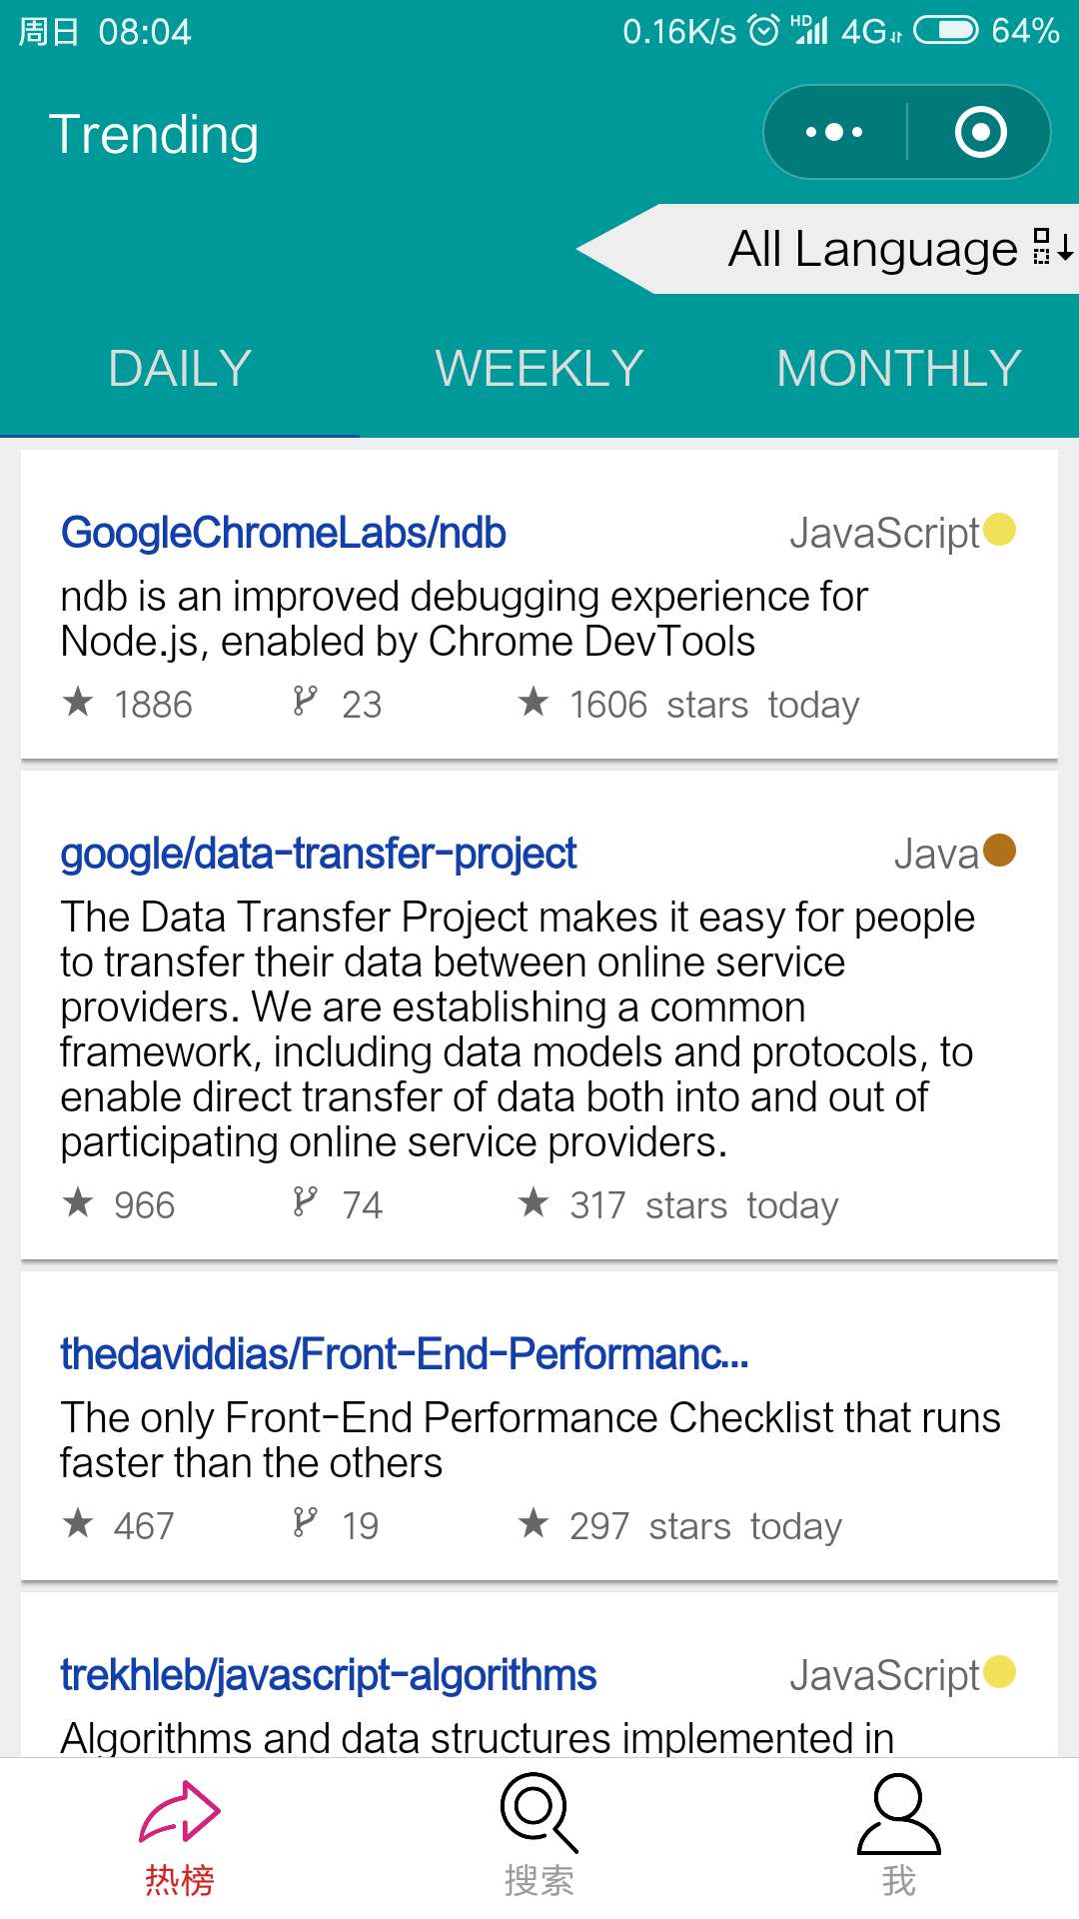1079x1919 pixels.
Task: Tap the sort arrow icon beside All Language
Action: 1054,247
